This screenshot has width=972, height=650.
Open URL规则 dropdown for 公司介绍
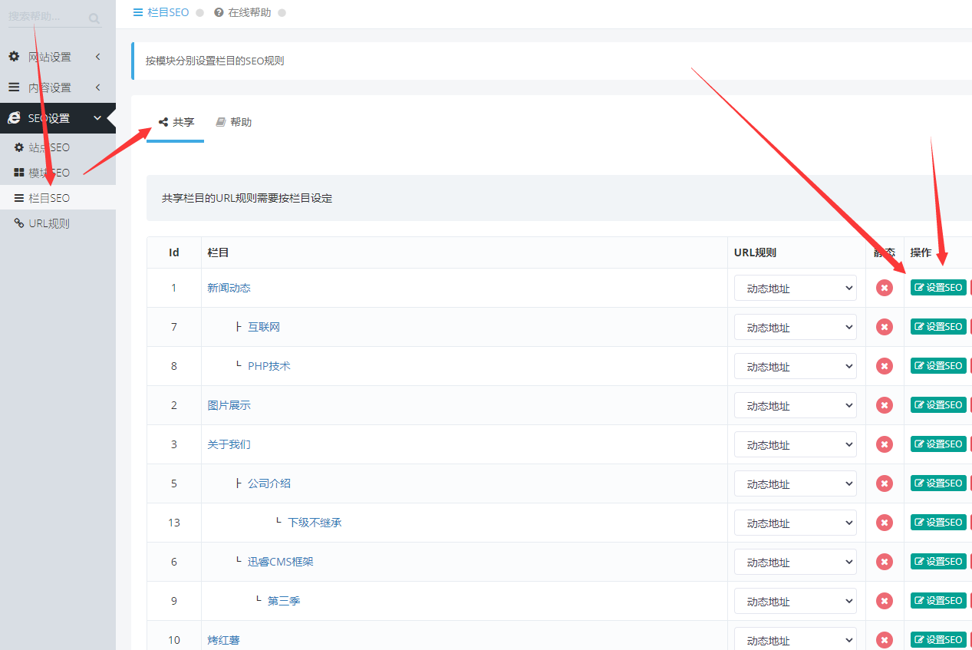[x=796, y=484]
